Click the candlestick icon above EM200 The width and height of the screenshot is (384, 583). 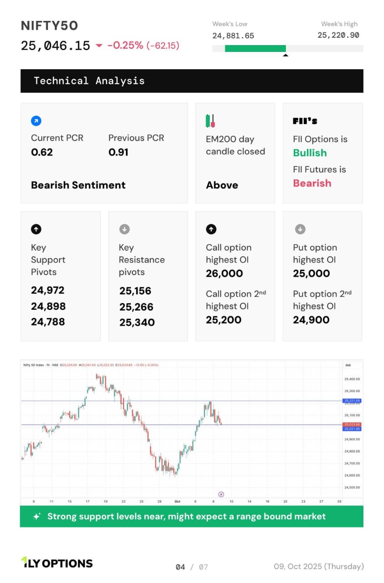pyautogui.click(x=210, y=121)
